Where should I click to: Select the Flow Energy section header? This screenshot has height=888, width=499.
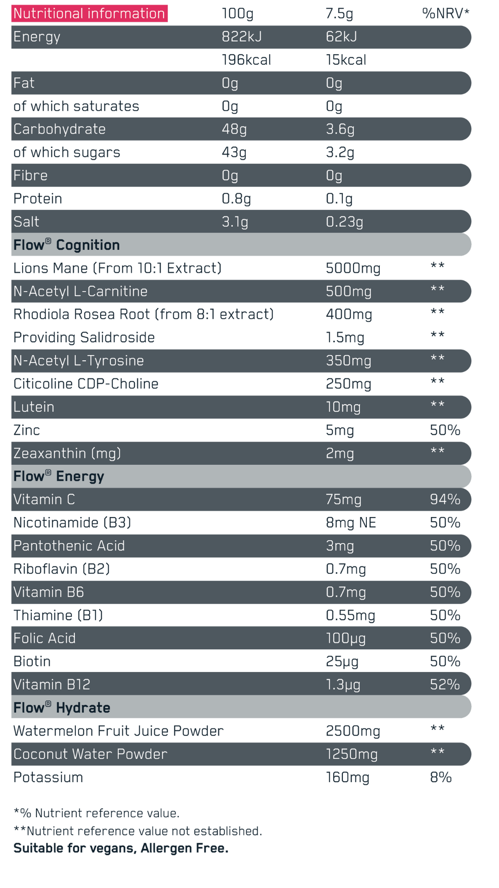pos(59,476)
